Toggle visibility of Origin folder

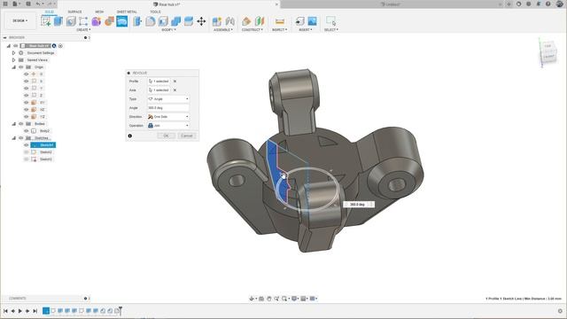click(21, 67)
